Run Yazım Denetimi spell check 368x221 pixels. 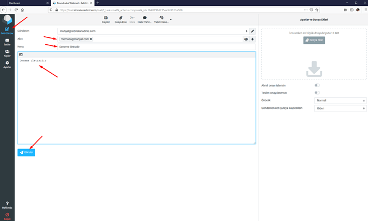point(161,20)
